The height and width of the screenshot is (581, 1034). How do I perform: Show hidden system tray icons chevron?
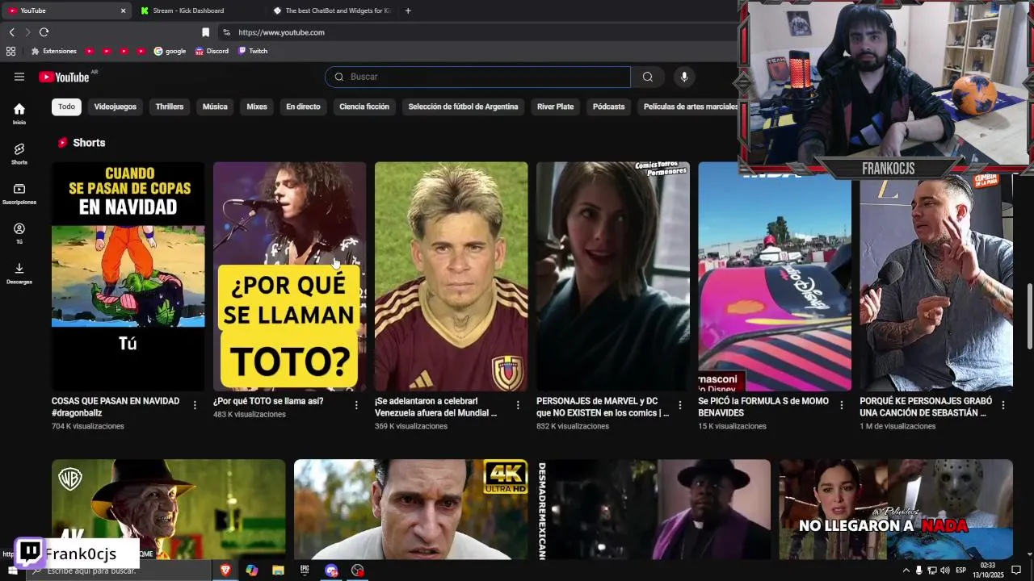click(906, 571)
